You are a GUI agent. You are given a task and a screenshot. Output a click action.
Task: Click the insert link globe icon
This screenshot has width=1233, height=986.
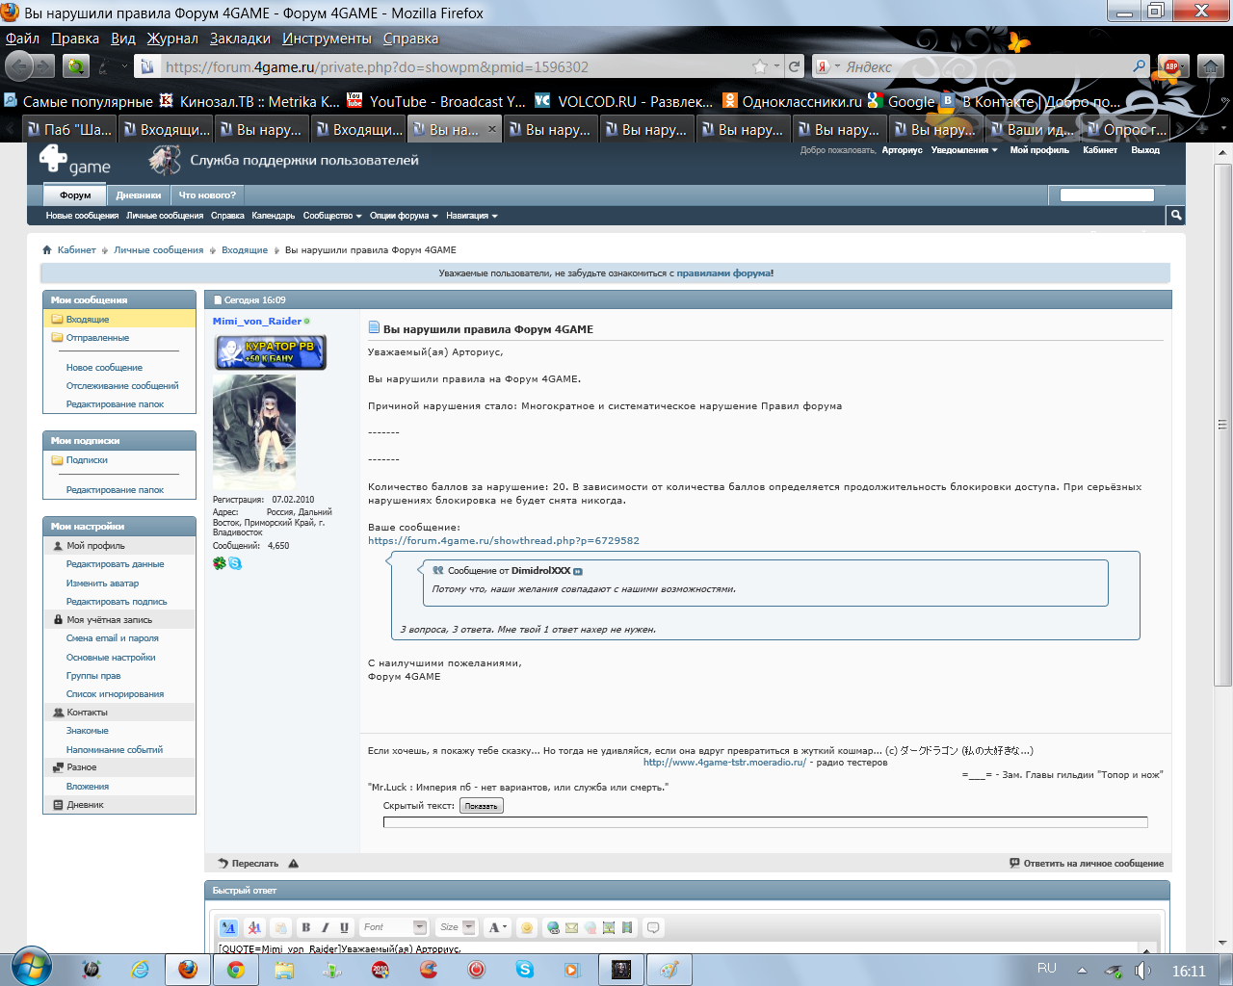553,927
